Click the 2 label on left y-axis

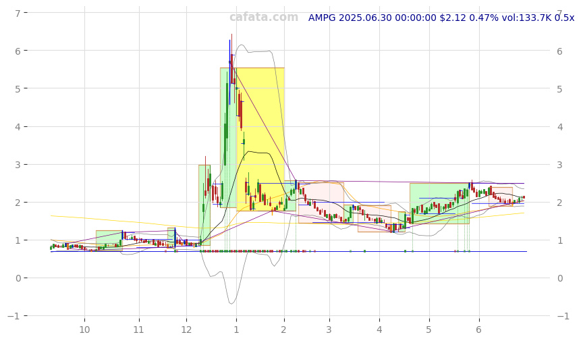(x=18, y=203)
